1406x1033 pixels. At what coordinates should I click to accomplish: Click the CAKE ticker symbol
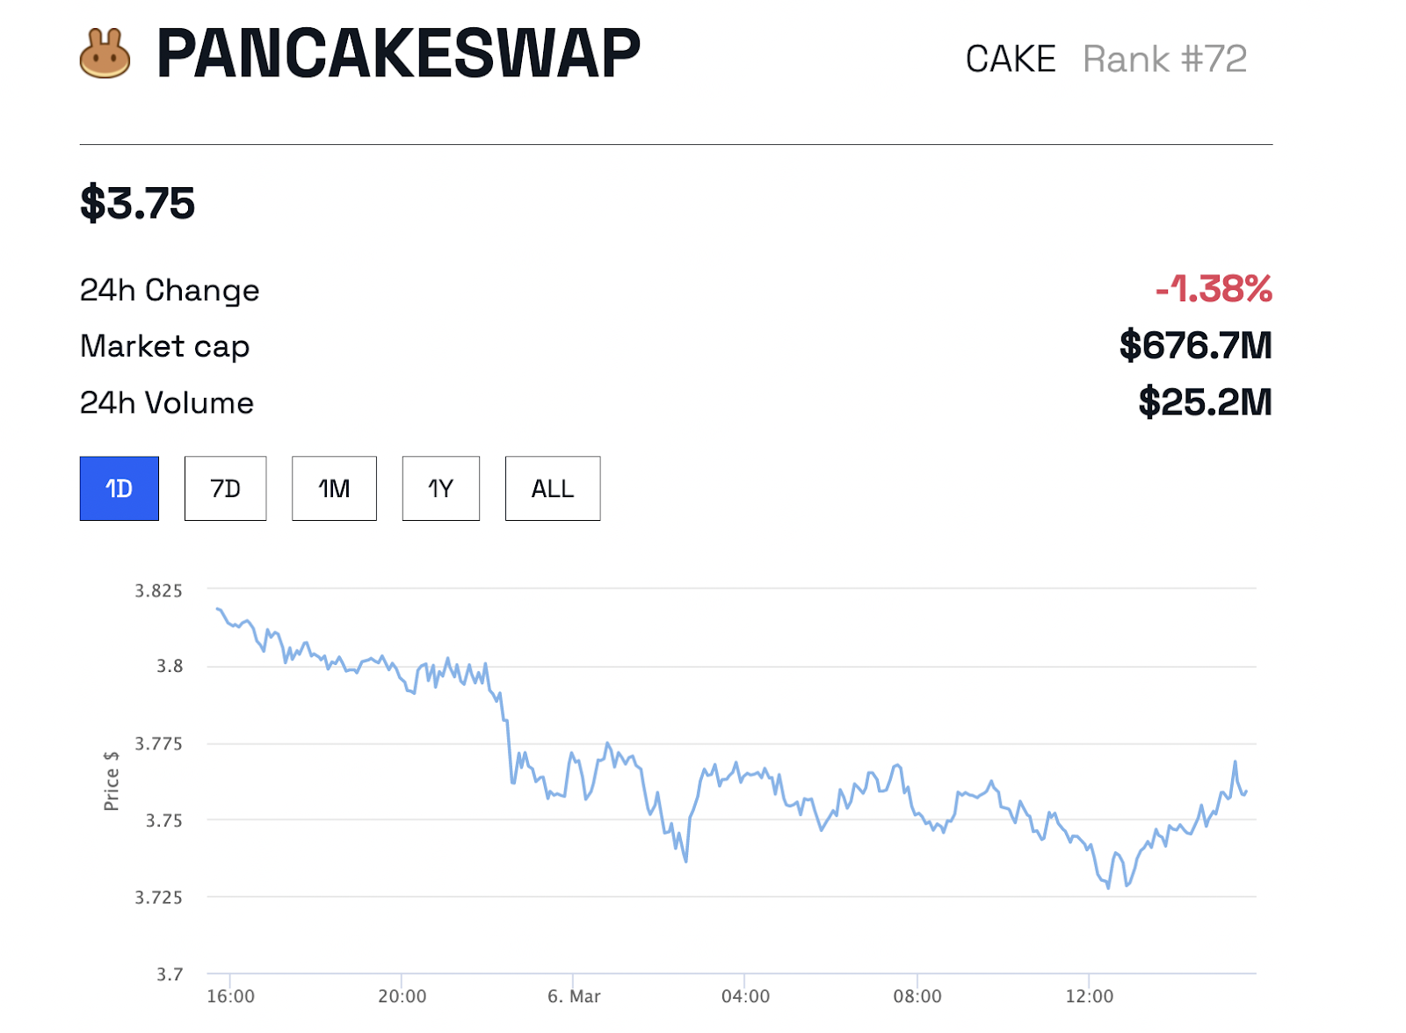(1011, 59)
